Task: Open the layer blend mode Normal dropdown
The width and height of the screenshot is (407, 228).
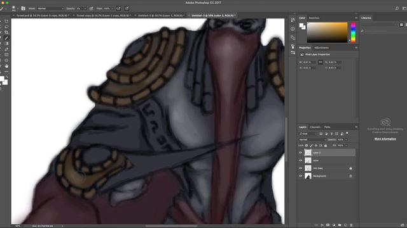Action: point(312,139)
